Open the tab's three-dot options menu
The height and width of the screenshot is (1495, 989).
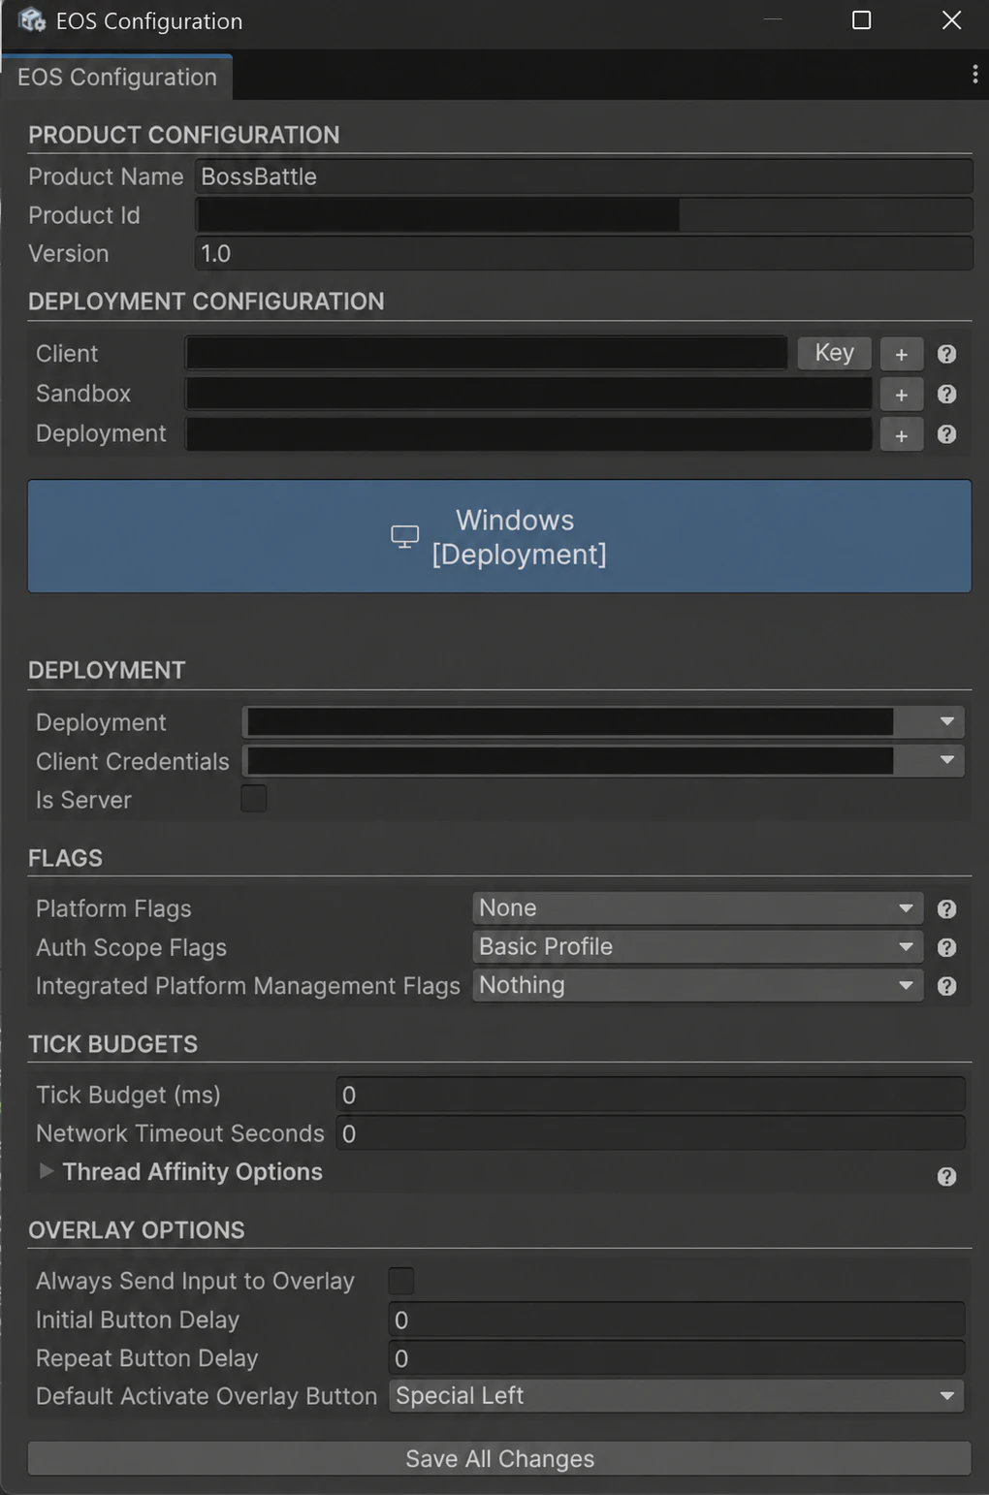click(974, 75)
